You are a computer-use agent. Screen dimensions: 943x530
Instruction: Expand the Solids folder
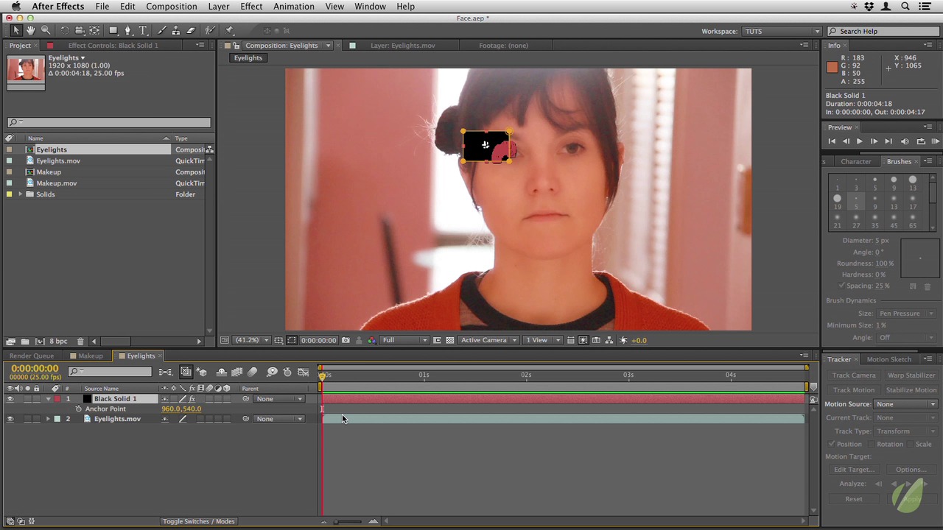(x=21, y=194)
